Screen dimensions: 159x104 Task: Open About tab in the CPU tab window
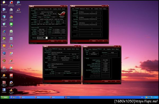tap(64, 9)
